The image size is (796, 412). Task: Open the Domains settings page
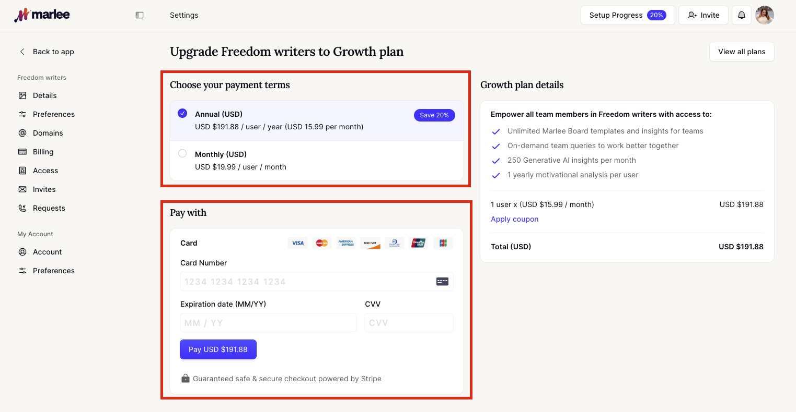pos(48,133)
